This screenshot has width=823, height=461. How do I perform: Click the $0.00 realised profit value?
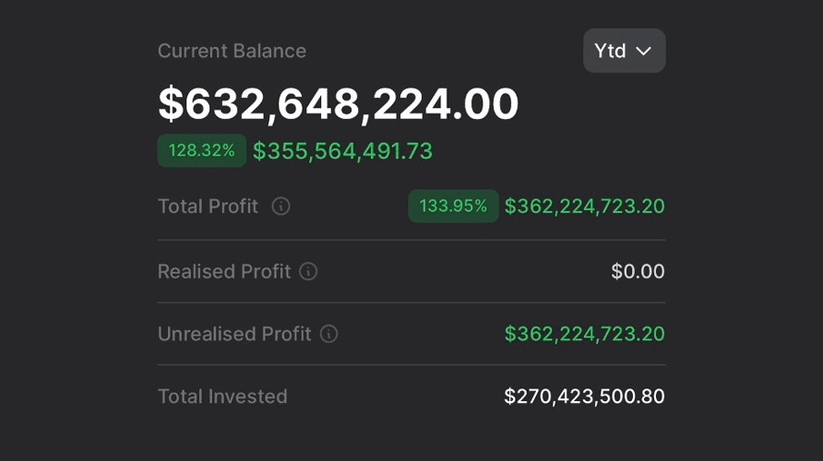point(638,272)
